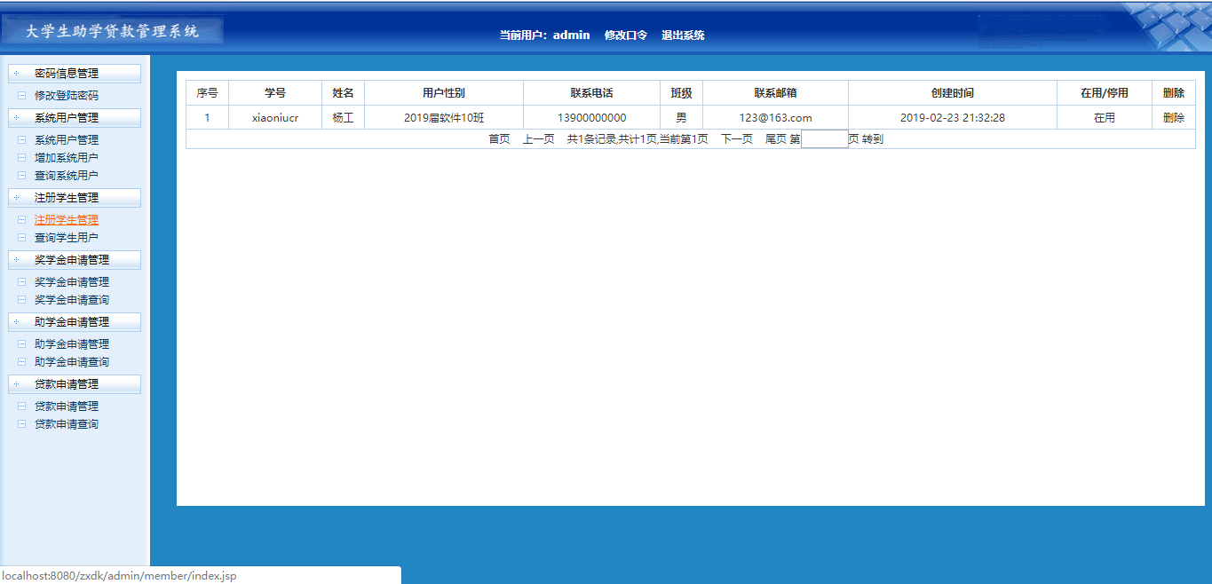Click 退出系统 to log out
Viewport: 1212px width, 584px height.
(x=683, y=36)
